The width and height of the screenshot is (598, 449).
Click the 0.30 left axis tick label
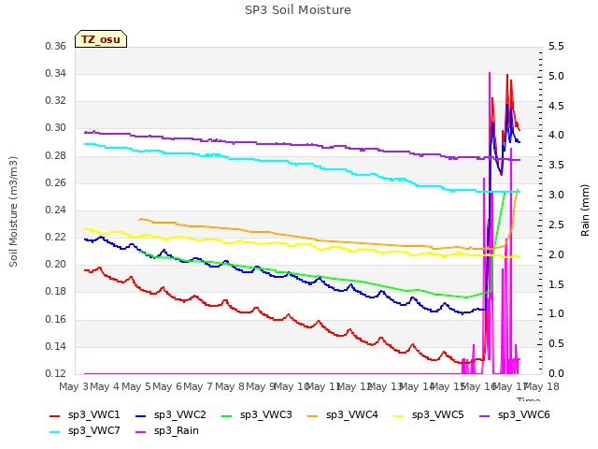click(56, 128)
